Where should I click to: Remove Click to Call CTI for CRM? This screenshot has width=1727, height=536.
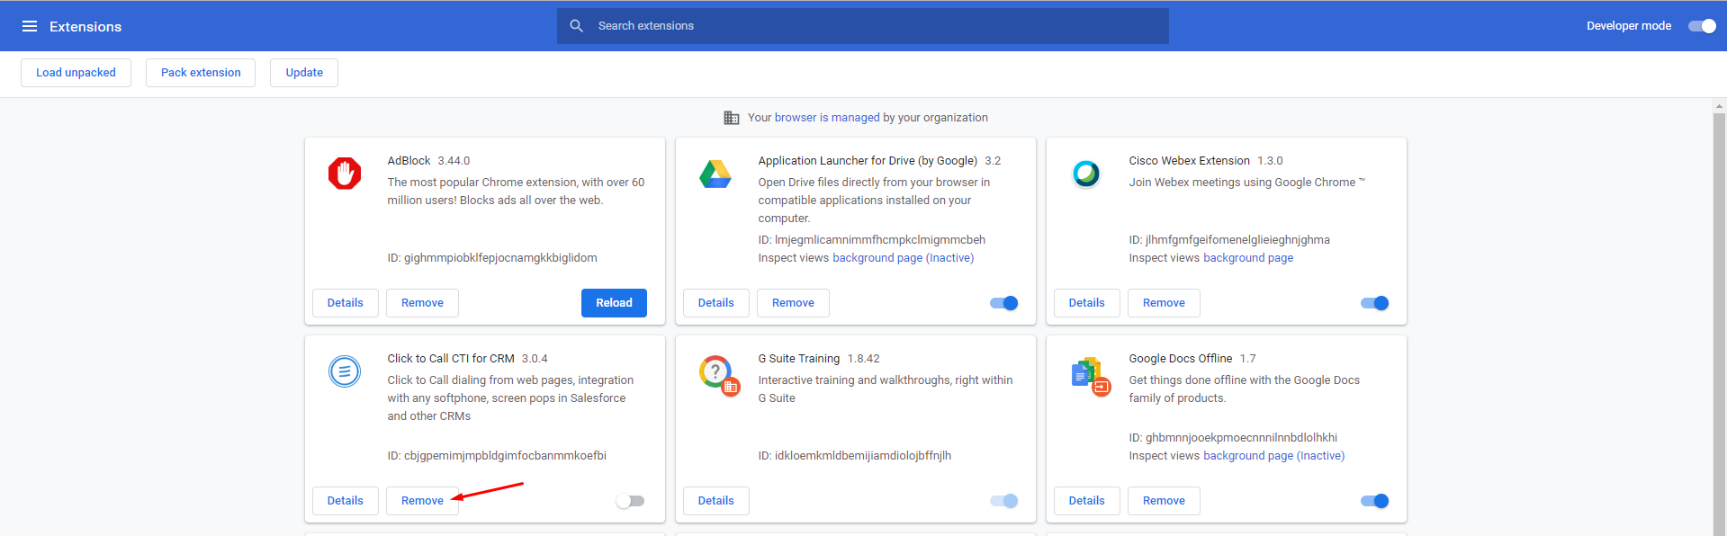(x=422, y=501)
